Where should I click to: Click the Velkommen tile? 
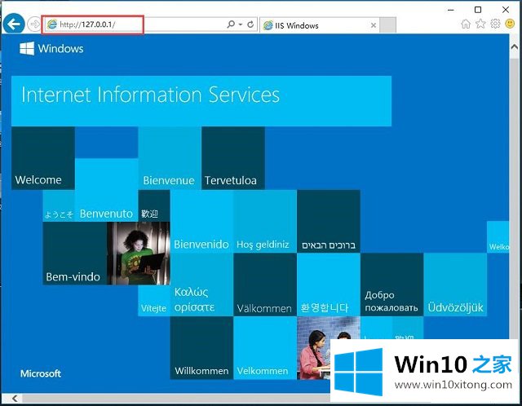tap(265, 348)
